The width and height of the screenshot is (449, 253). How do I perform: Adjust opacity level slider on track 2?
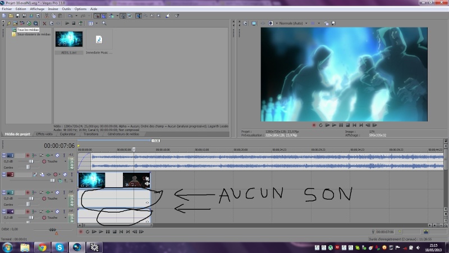[52, 180]
